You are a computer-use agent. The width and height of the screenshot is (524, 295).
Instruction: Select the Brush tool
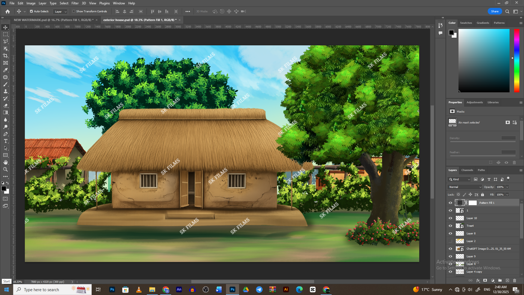5,84
